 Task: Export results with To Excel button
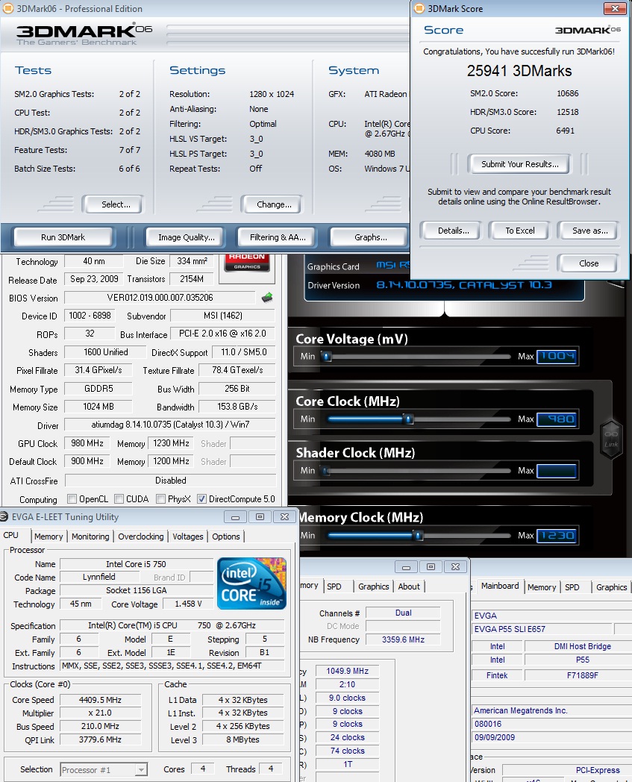tap(520, 231)
